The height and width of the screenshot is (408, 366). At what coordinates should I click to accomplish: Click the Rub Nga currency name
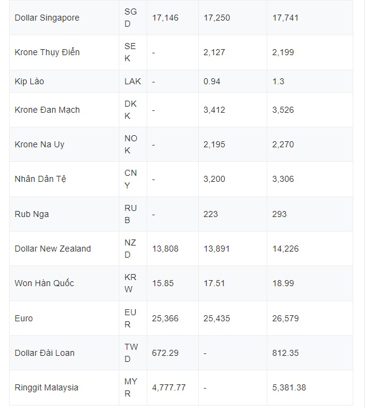32,214
